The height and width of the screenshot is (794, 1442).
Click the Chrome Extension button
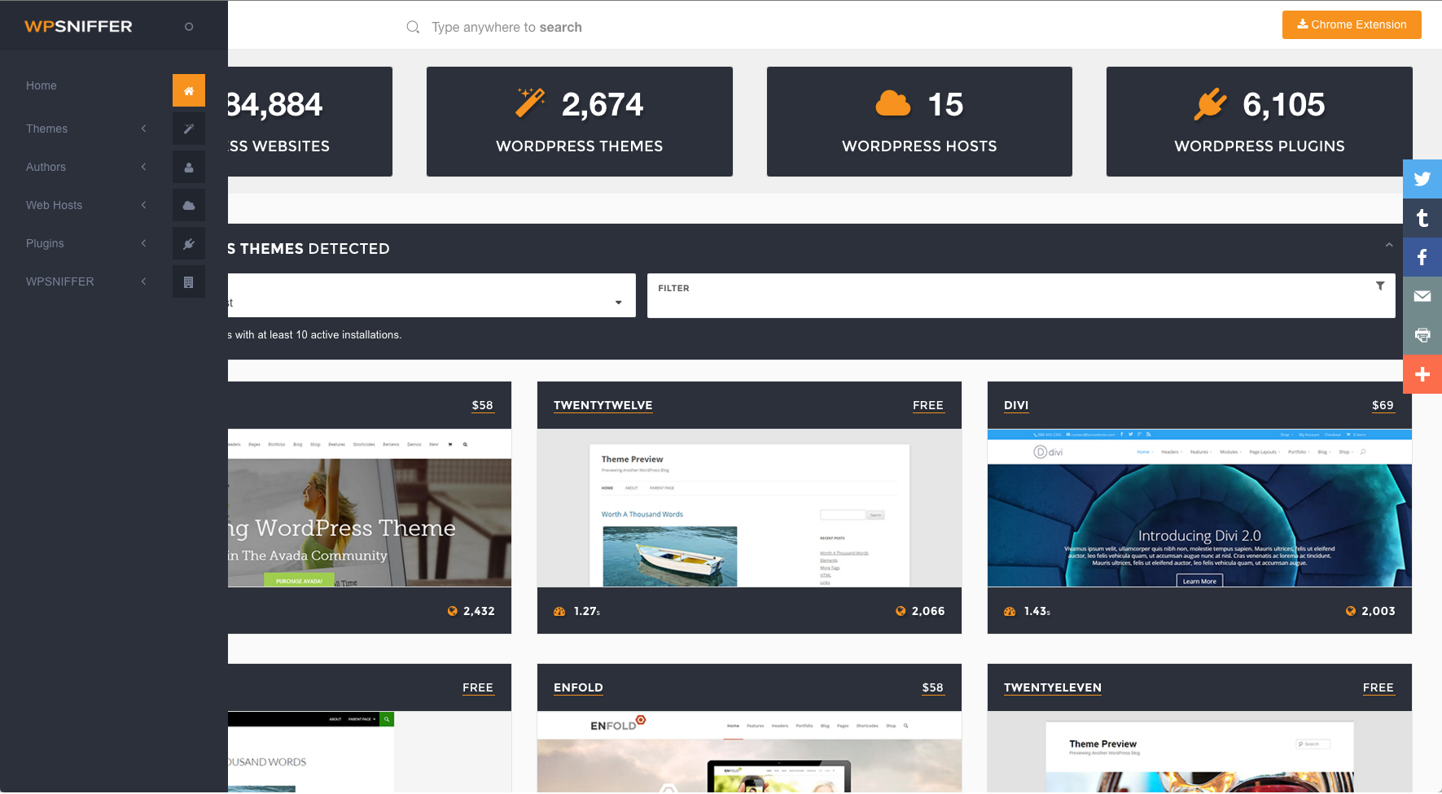(1352, 24)
